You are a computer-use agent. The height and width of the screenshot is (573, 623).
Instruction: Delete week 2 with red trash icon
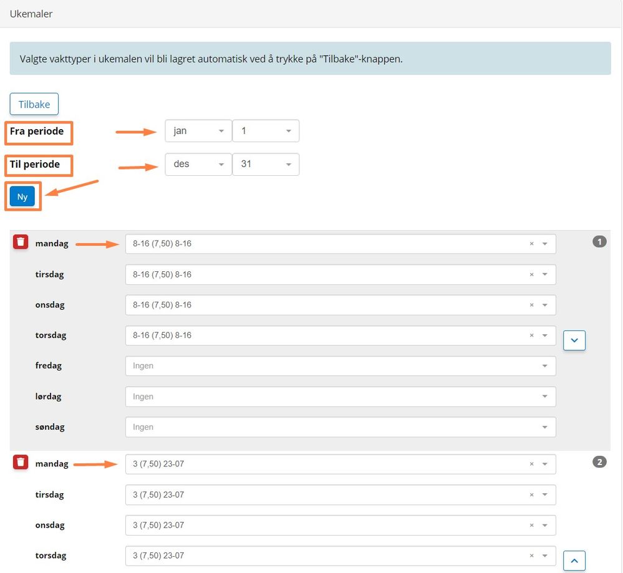21,462
